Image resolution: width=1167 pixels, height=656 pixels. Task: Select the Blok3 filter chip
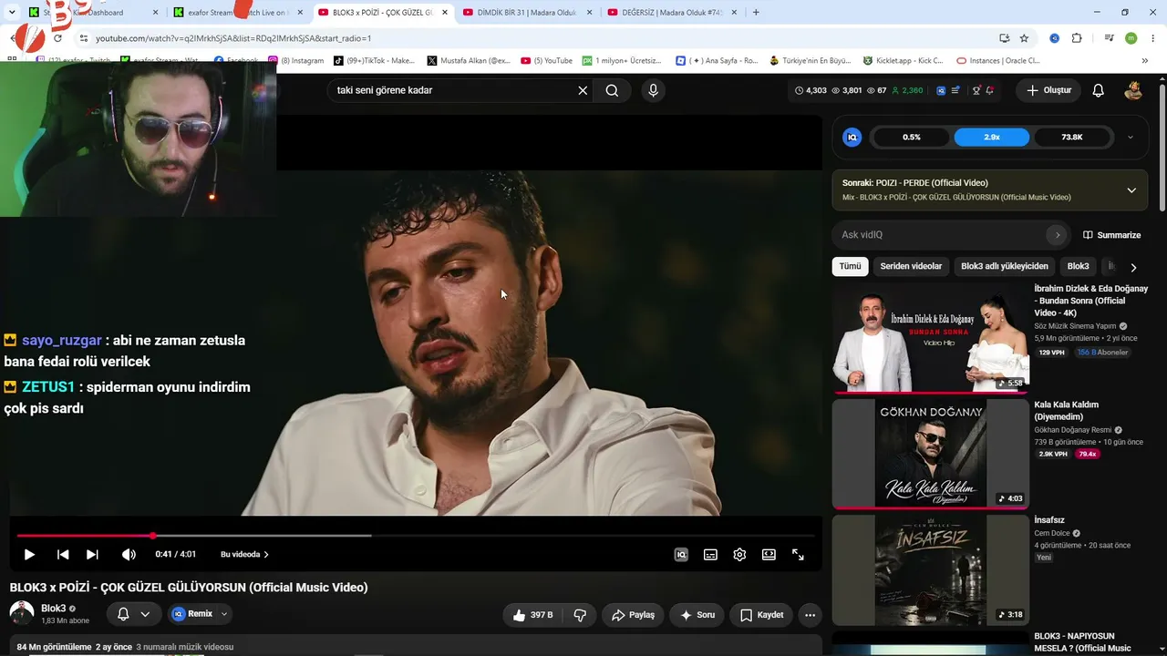(x=1078, y=266)
